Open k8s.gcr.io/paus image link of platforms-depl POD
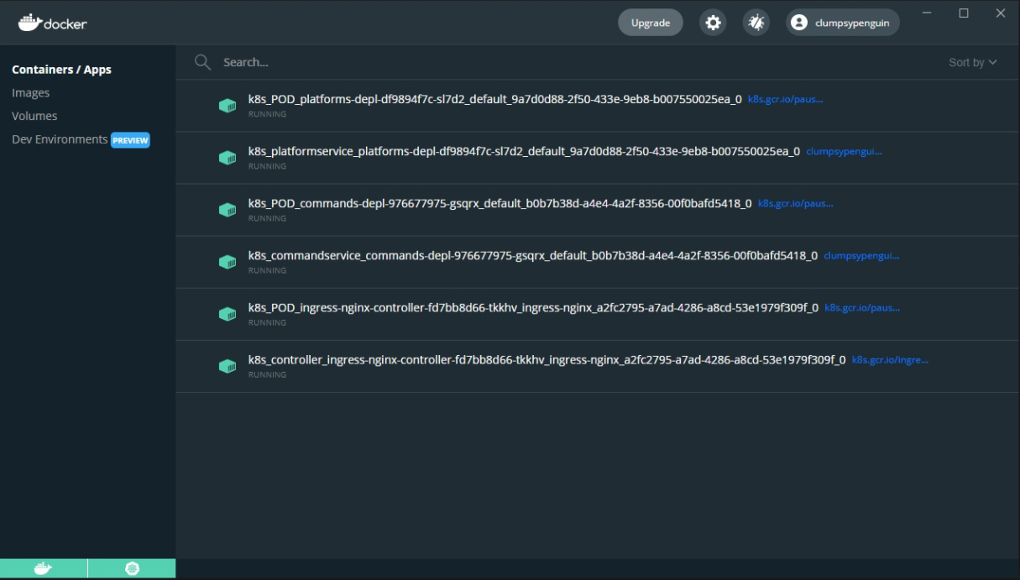This screenshot has height=580, width=1020. 785,99
